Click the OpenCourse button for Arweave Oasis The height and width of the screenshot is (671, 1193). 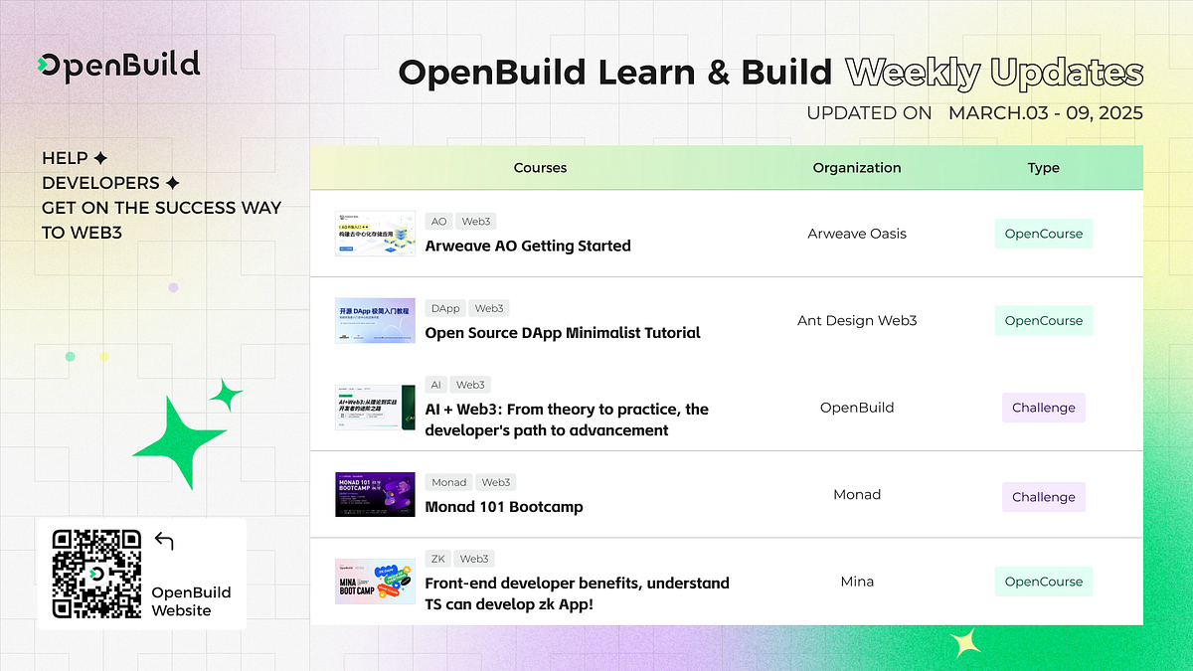tap(1043, 233)
